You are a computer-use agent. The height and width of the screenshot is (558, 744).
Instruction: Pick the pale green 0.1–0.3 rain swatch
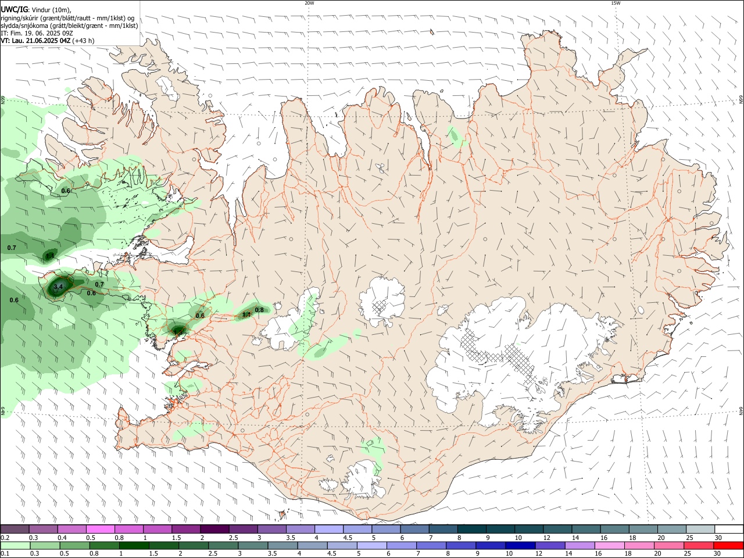(15, 545)
